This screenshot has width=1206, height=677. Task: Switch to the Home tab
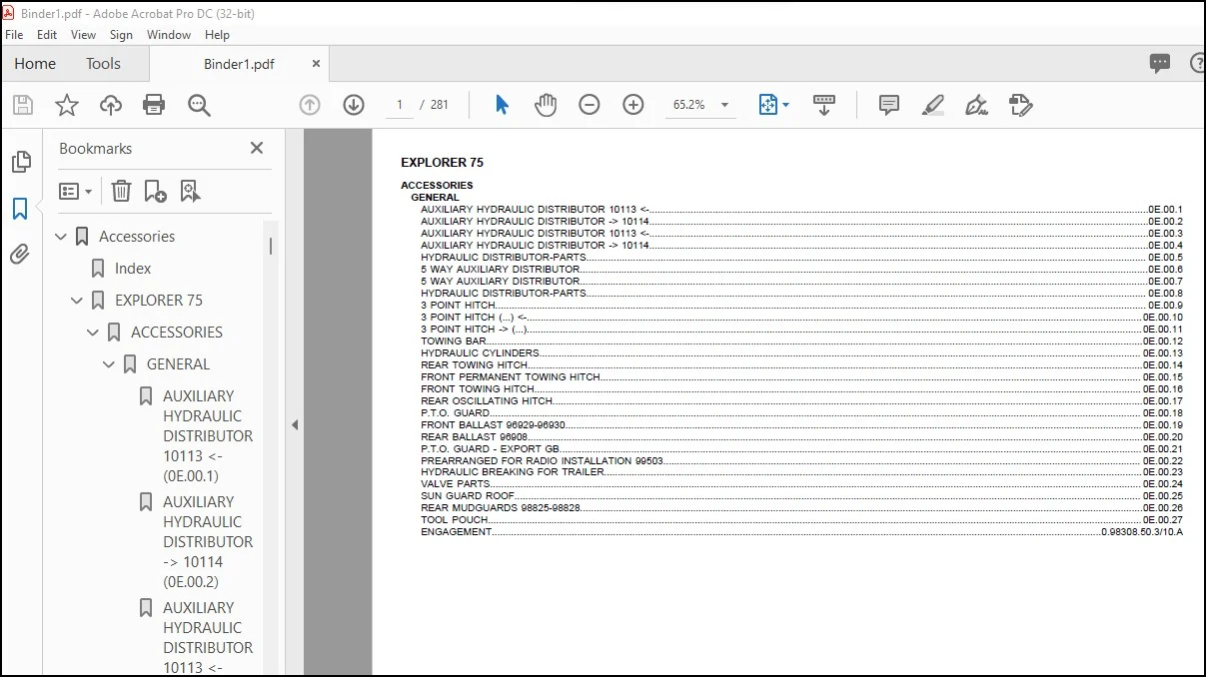point(35,64)
